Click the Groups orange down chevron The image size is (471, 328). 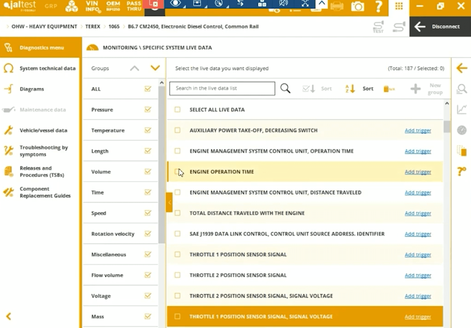155,68
